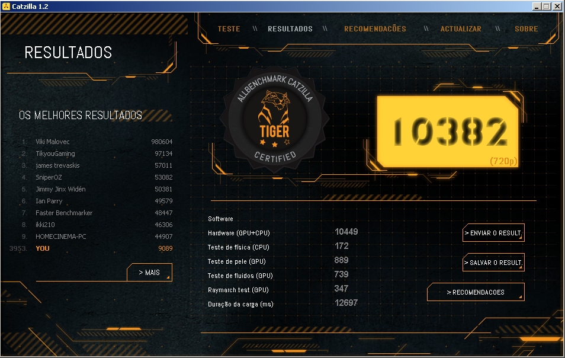
Task: Click the Catzilla title bar icon
Action: click(6, 6)
